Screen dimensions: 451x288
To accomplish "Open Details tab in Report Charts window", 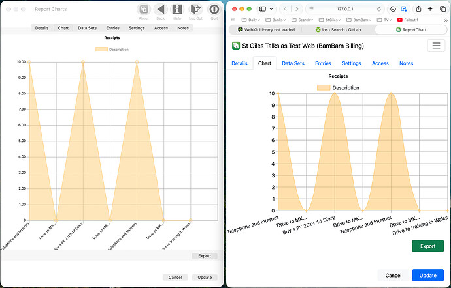I will pos(42,28).
